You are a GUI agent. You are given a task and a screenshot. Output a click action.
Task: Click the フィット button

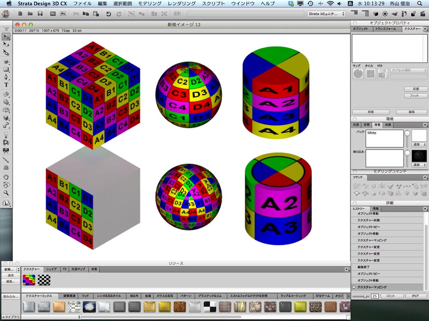pos(416,96)
